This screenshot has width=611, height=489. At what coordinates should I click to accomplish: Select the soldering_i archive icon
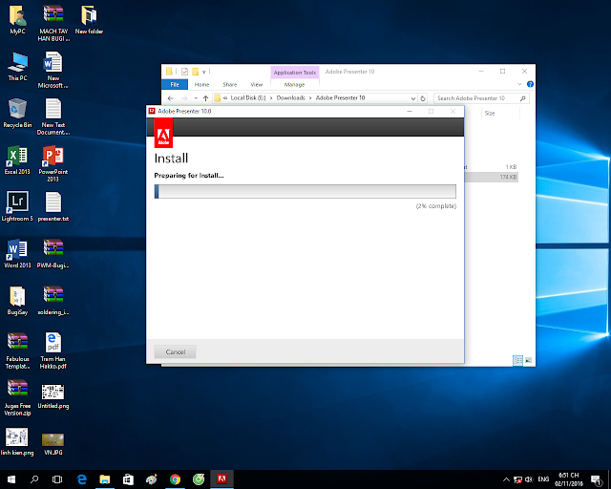click(x=53, y=301)
